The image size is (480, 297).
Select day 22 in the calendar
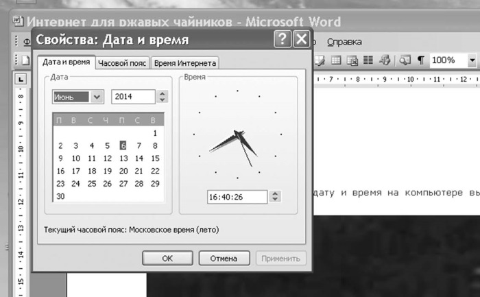[x=155, y=171]
